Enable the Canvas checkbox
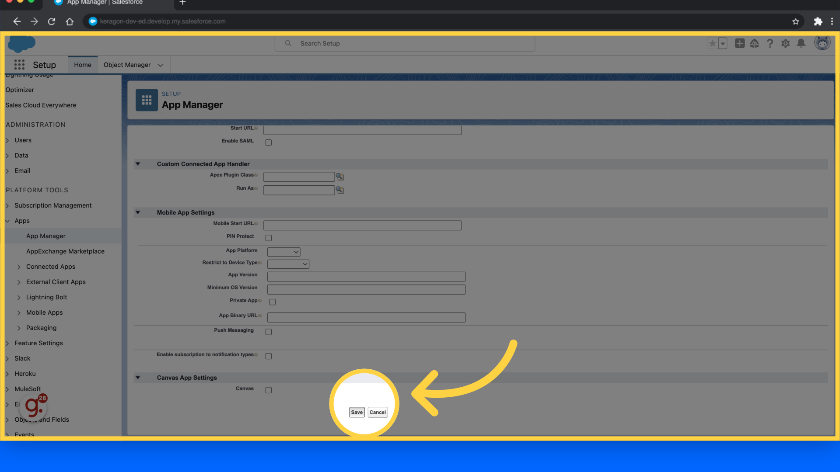 pos(269,390)
